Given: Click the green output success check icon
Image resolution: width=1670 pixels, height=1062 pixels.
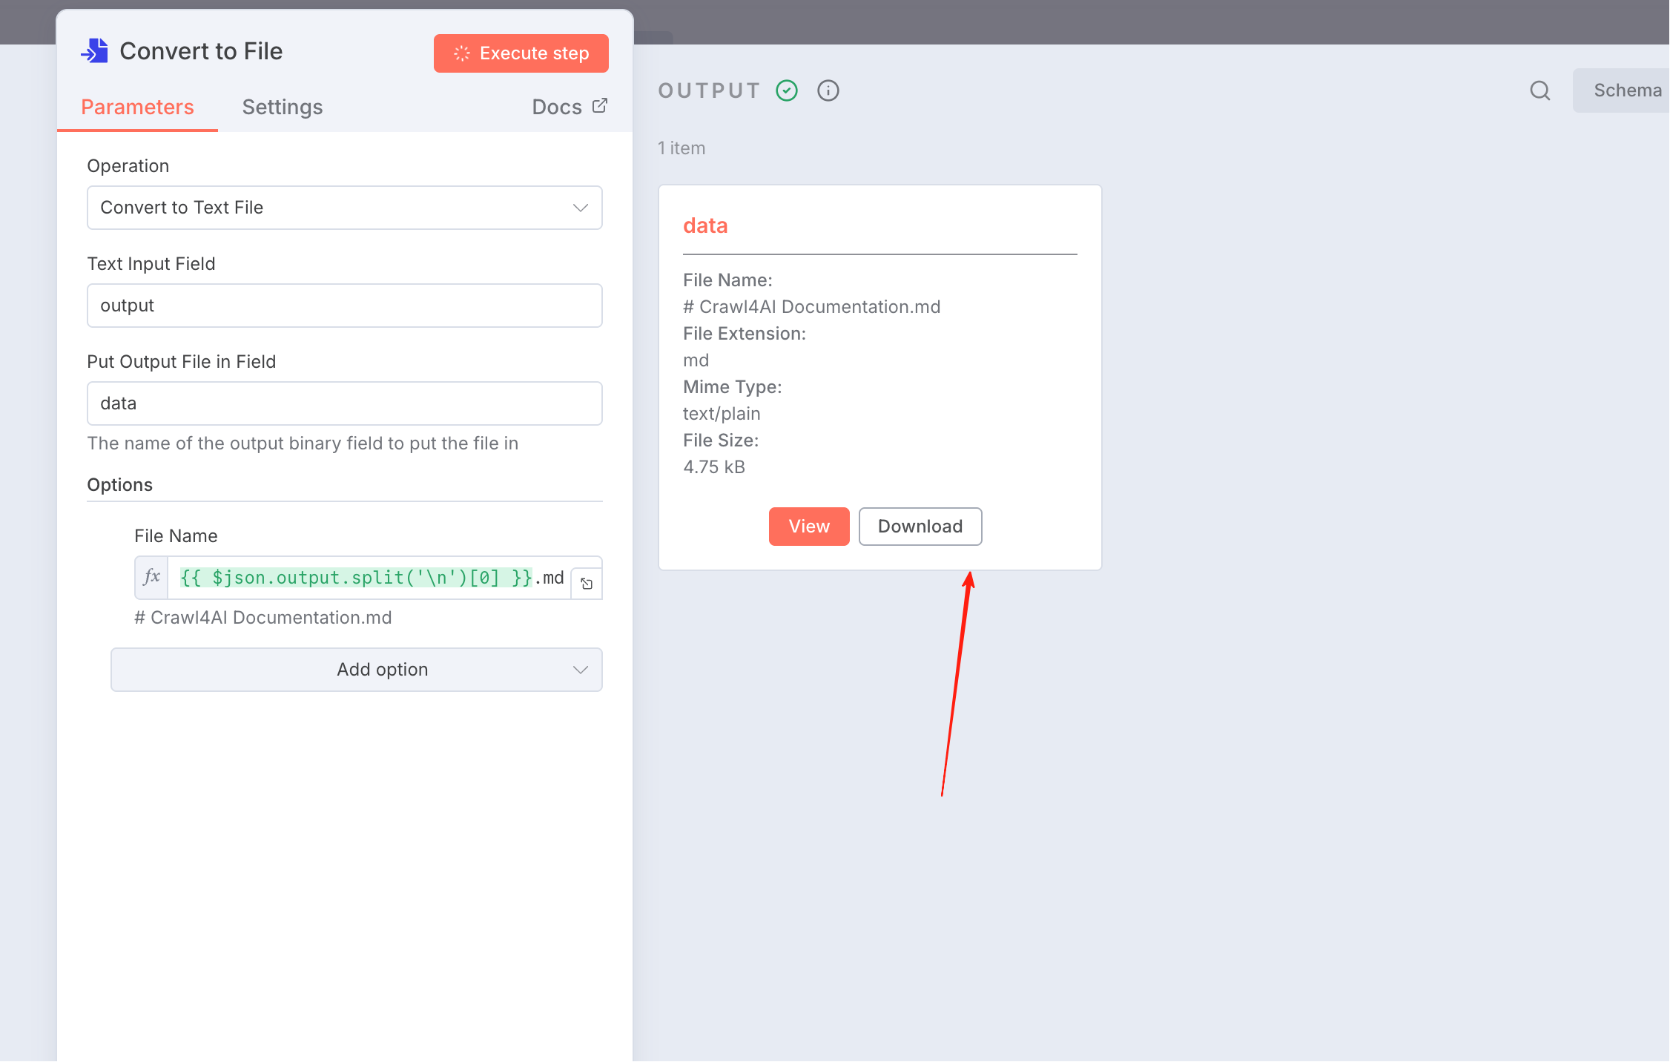Looking at the screenshot, I should coord(786,90).
